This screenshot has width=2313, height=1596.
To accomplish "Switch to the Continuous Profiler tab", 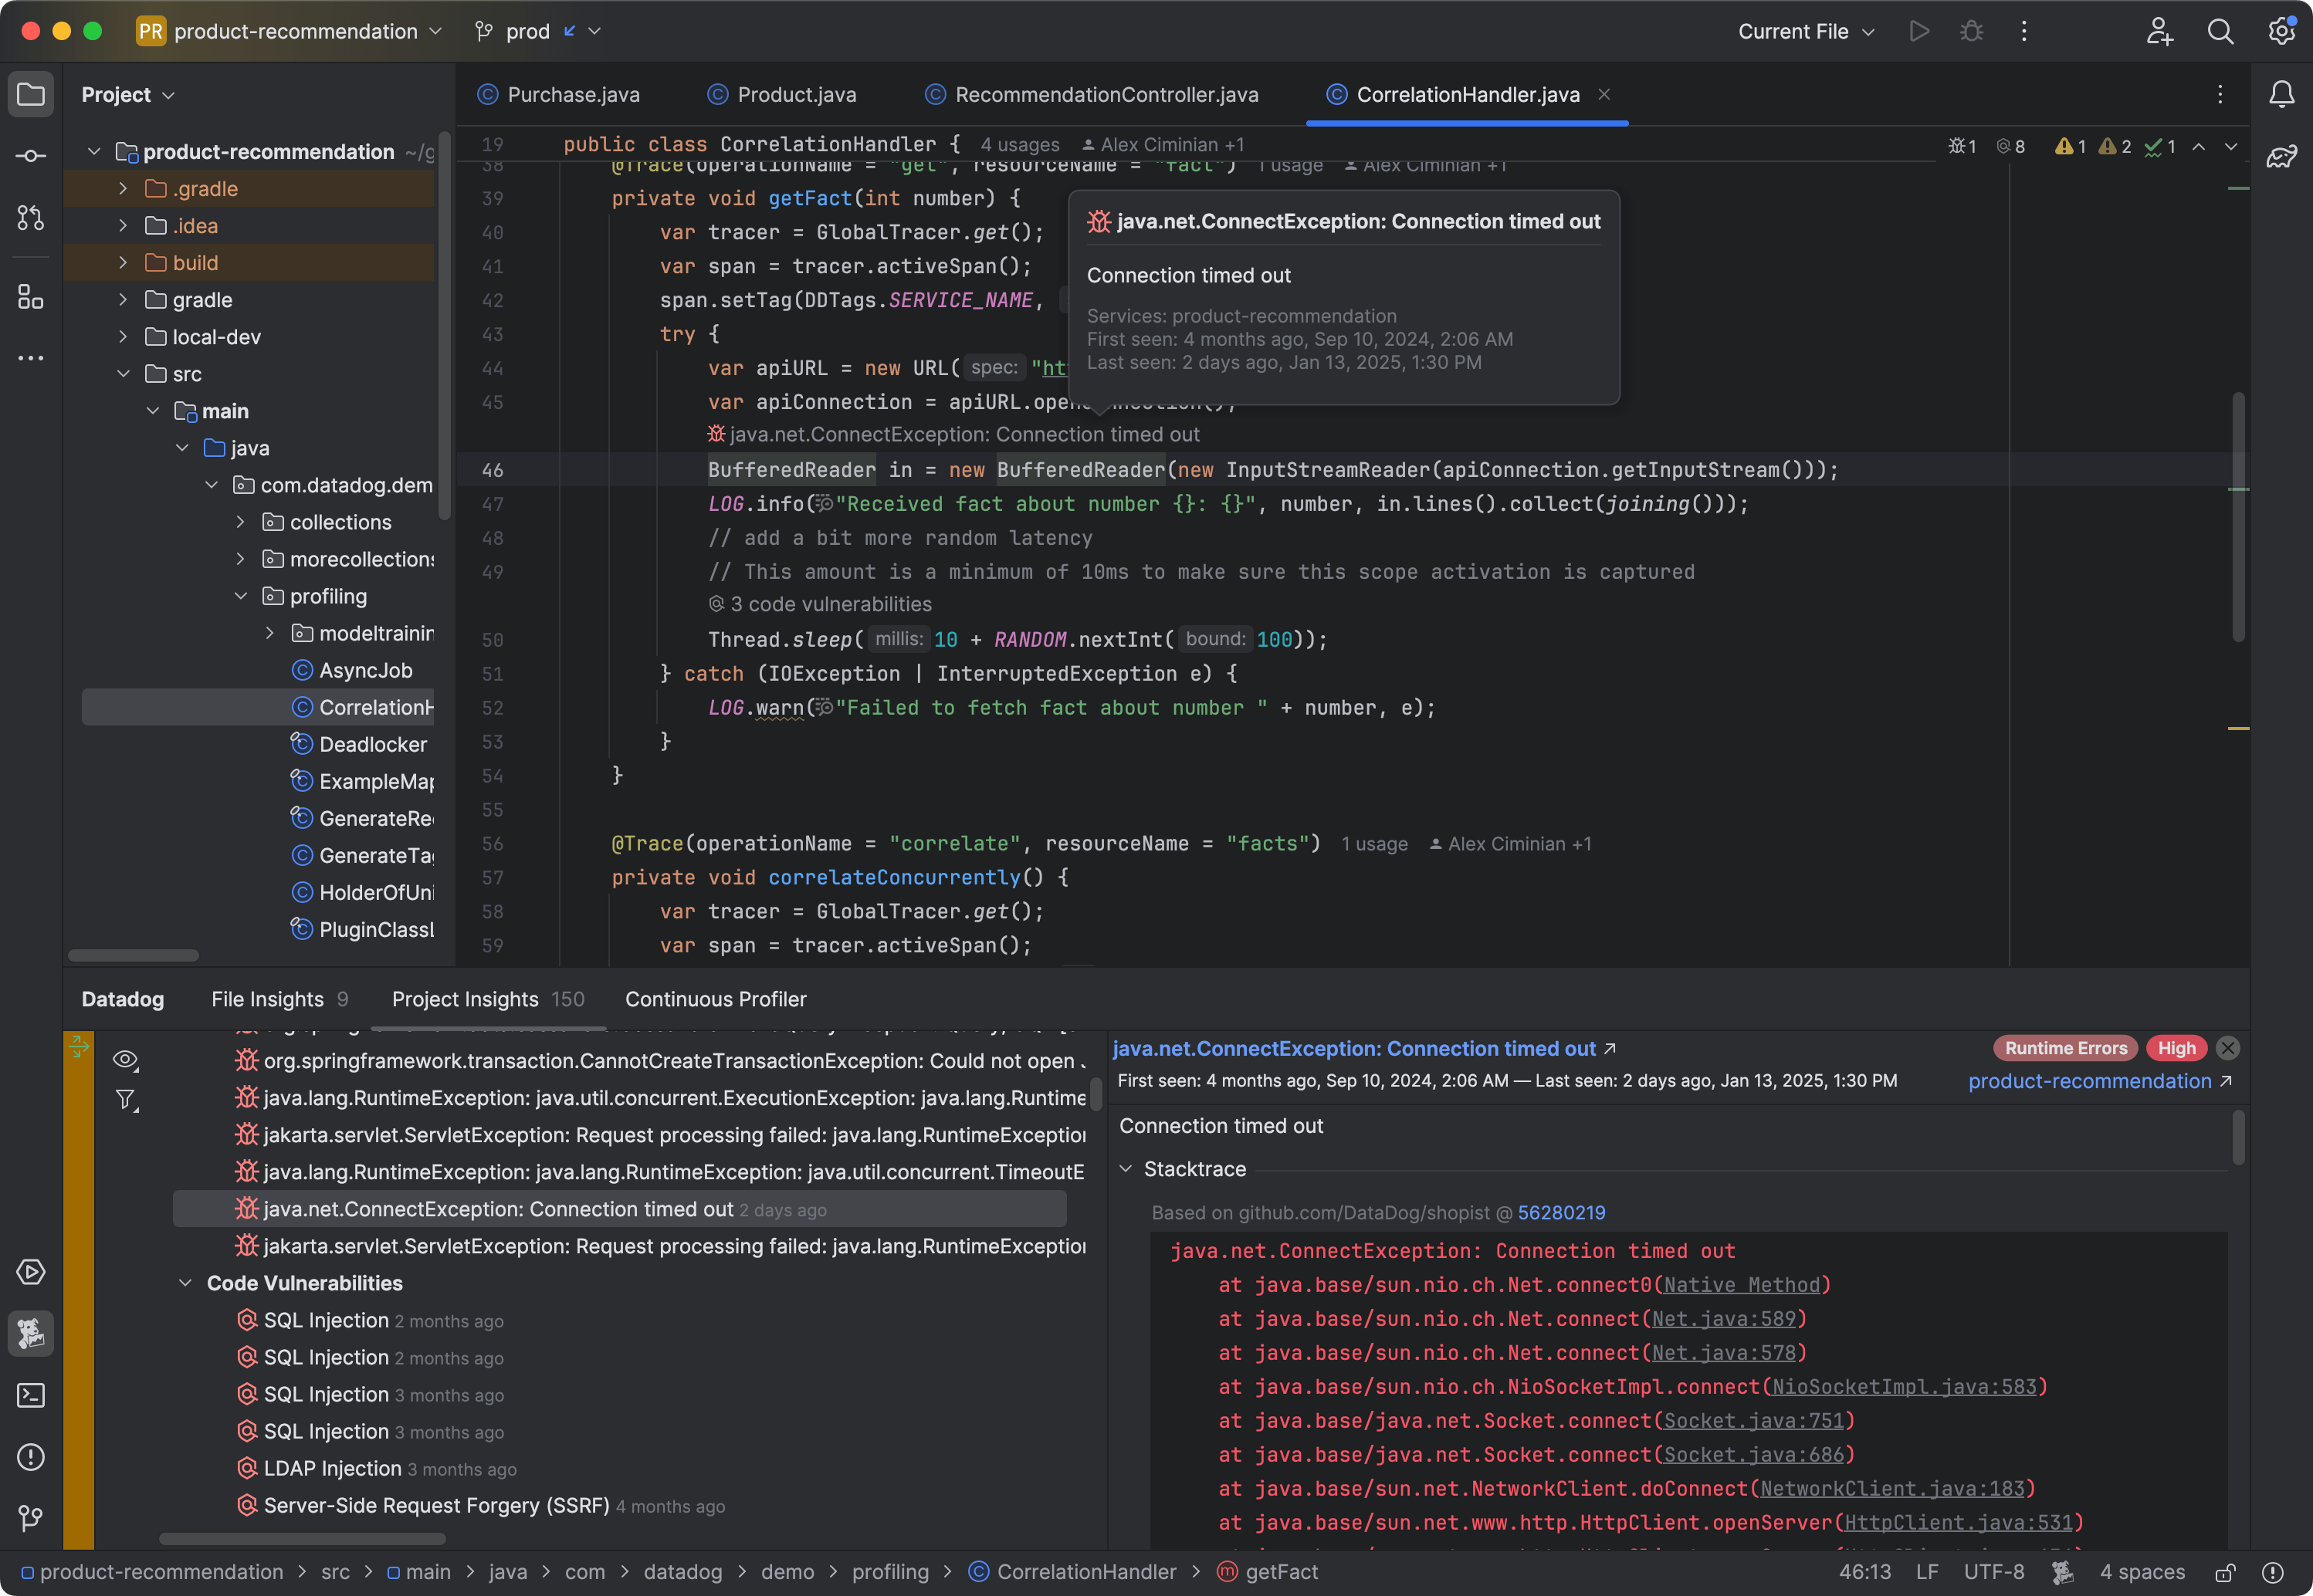I will [714, 999].
